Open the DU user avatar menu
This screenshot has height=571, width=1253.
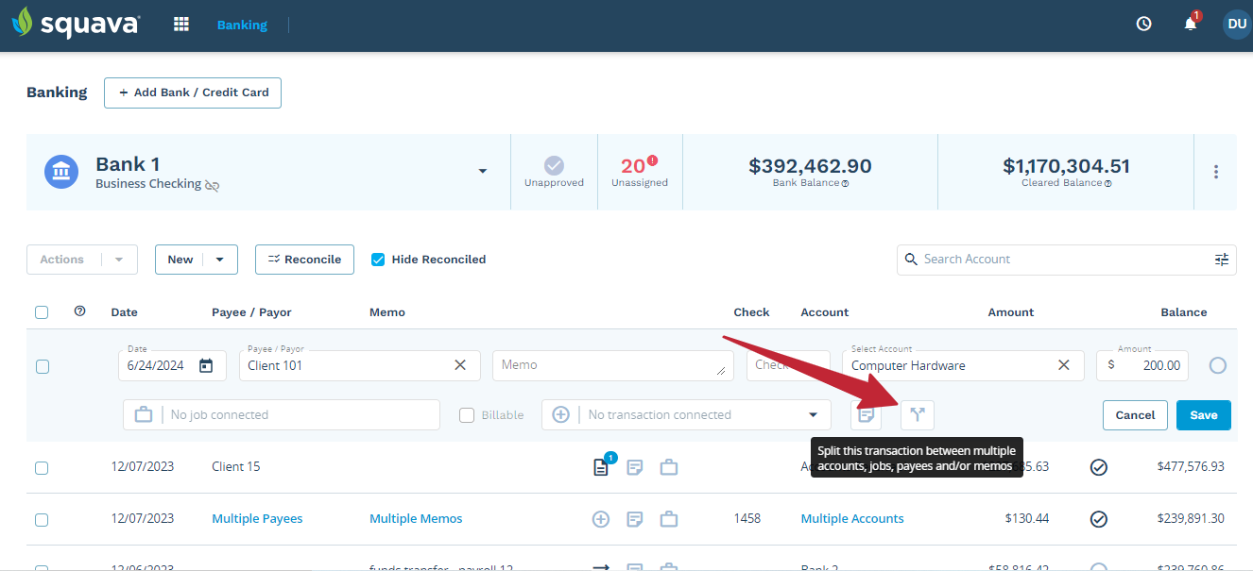1236,25
